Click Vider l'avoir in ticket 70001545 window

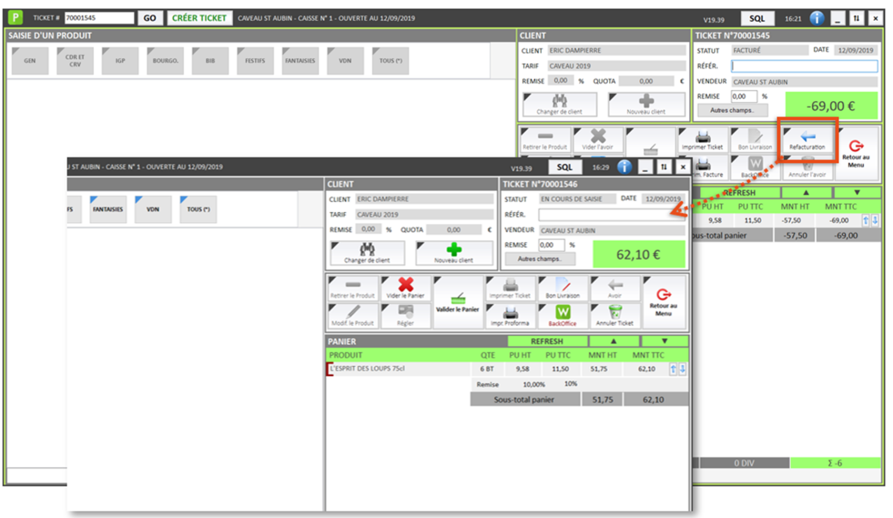click(598, 140)
